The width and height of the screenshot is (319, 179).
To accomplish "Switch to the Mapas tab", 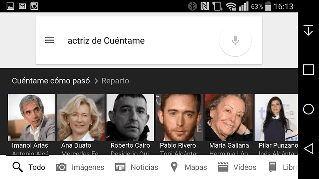I will [x=188, y=167].
